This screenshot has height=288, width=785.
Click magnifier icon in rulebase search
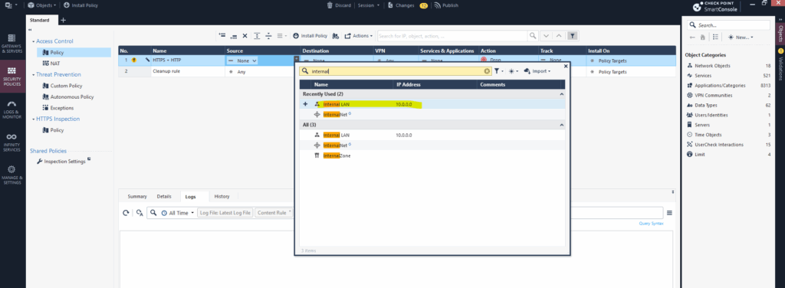(534, 36)
